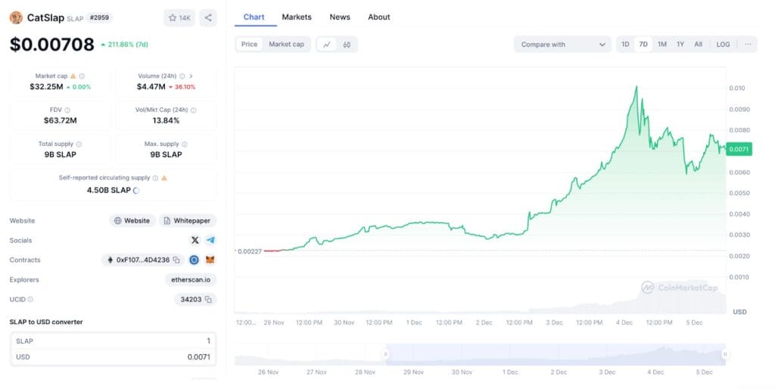The width and height of the screenshot is (775, 389).
Task: Click the selected range in navigator
Action: point(556,354)
